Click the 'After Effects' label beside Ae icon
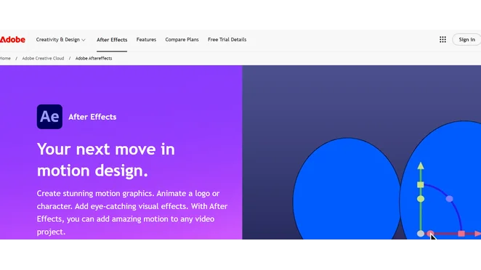 (92, 117)
